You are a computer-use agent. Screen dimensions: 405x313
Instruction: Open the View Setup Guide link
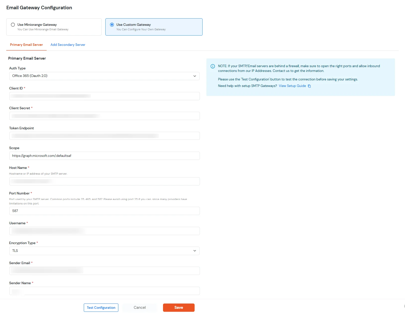tap(292, 86)
